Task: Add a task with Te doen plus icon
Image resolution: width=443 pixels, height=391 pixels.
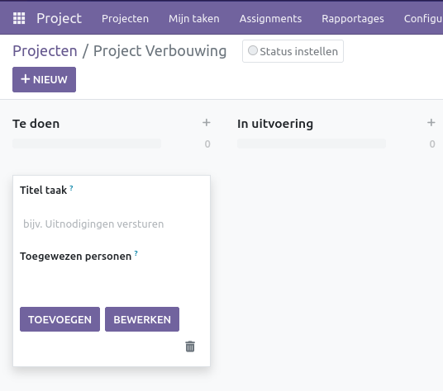Action: (x=207, y=123)
